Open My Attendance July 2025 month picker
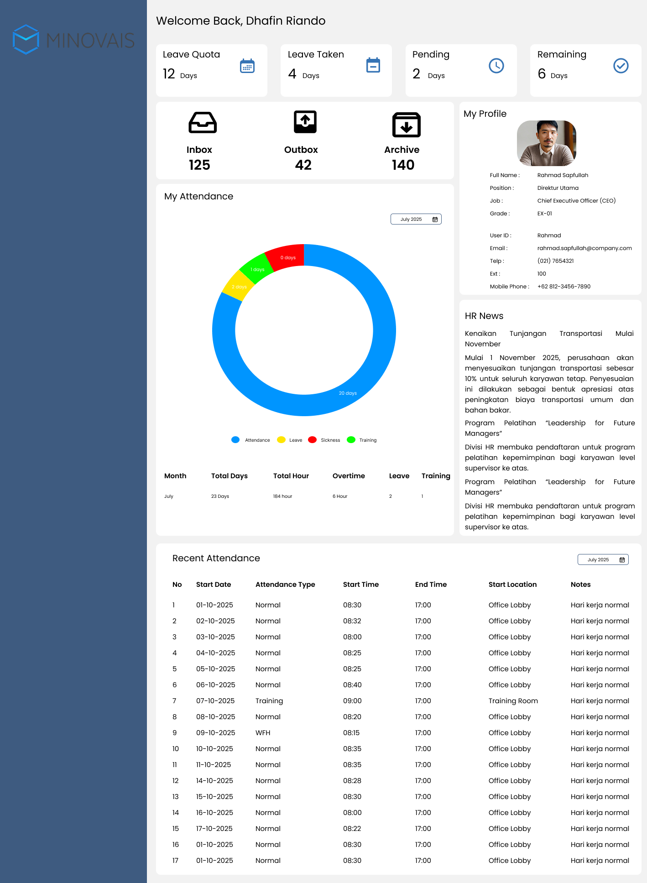647x883 pixels. (416, 219)
